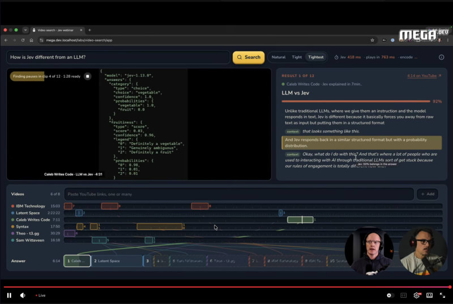Screen dimensions: 453x304
Task: Click IBM Technology clip marker 8
Action: [x=200, y=206]
